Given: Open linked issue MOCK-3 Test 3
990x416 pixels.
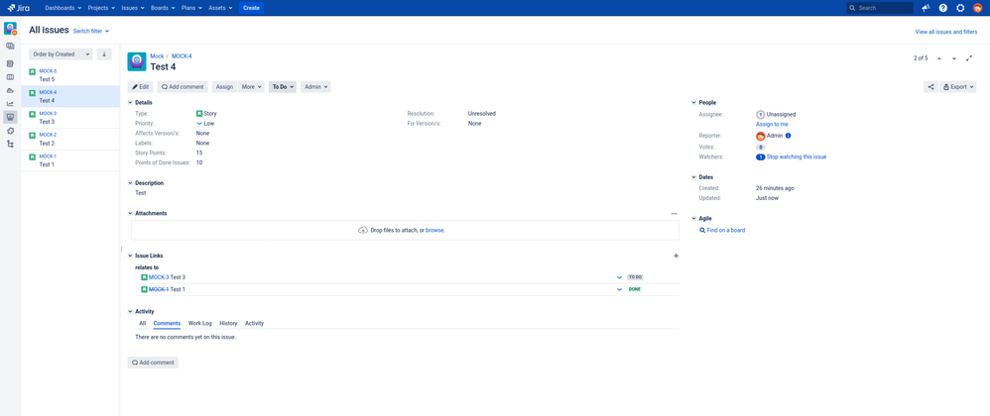Looking at the screenshot, I should [x=167, y=277].
